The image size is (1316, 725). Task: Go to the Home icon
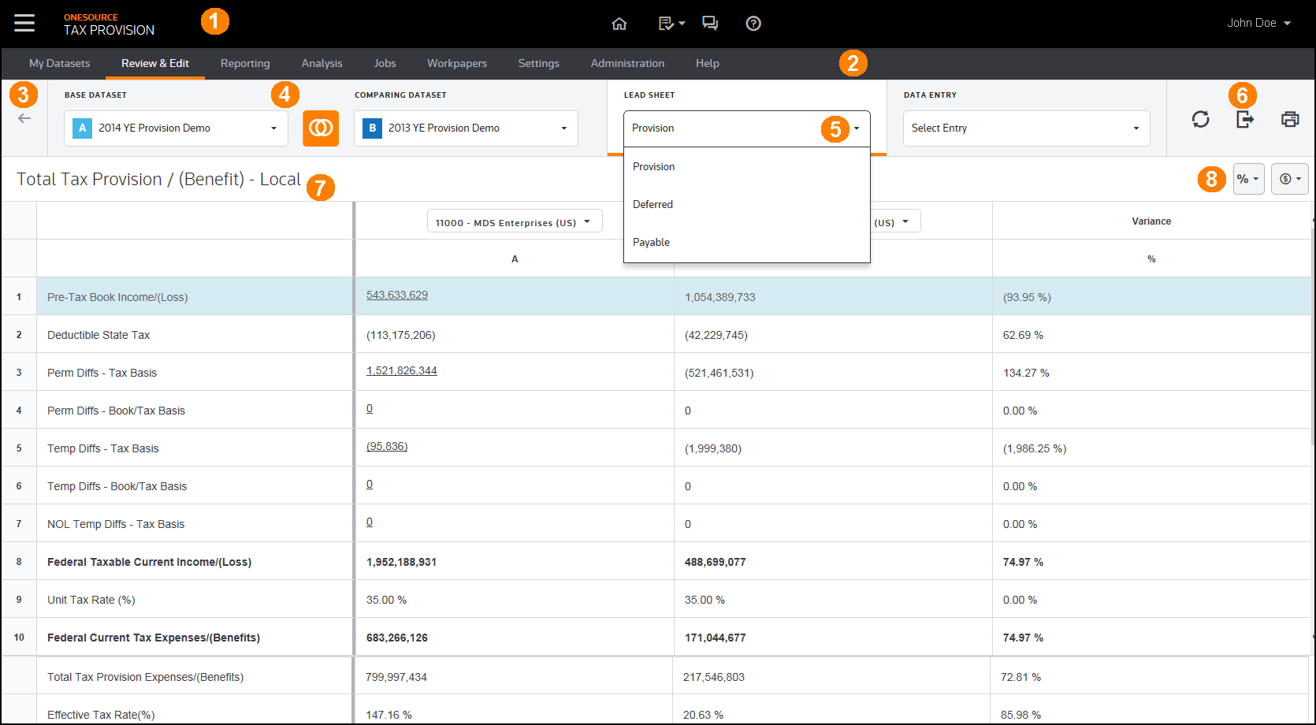coord(619,24)
